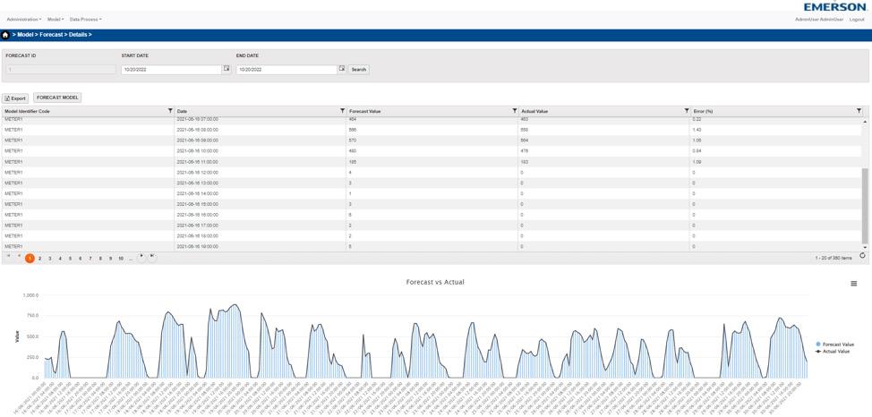Image resolution: width=872 pixels, height=417 pixels.
Task: Click the Search button
Action: (359, 70)
